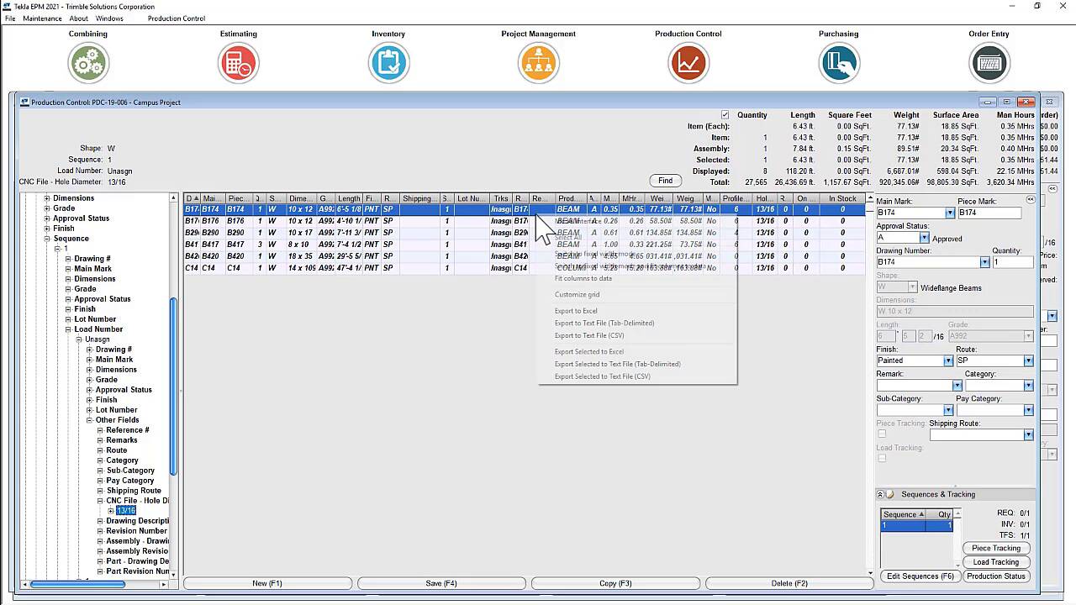Viewport: 1076px width, 605px height.
Task: Open the Finish dropdown showing Painted
Action: pos(948,360)
